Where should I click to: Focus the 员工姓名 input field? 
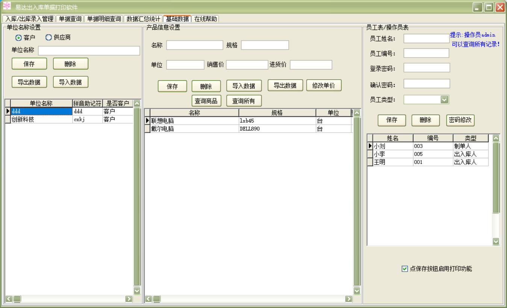point(427,38)
